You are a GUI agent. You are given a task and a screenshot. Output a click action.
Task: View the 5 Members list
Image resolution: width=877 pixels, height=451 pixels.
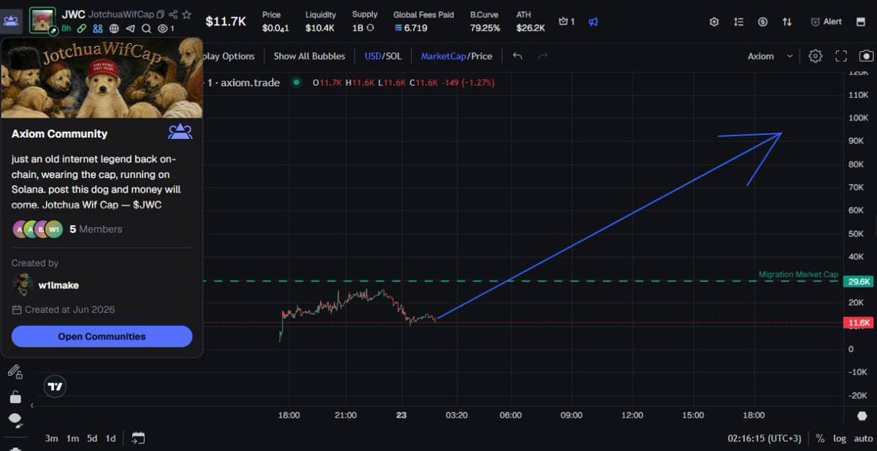pyautogui.click(x=96, y=229)
